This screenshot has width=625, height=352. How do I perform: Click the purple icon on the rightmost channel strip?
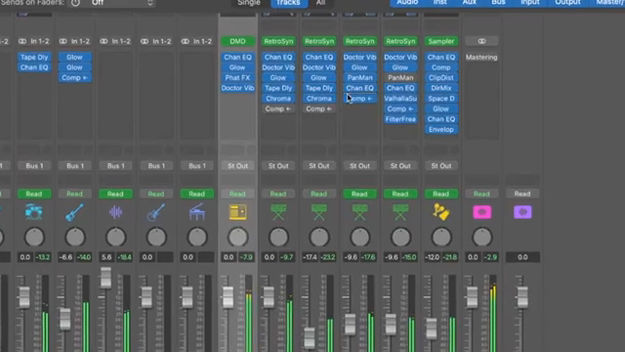[522, 212]
